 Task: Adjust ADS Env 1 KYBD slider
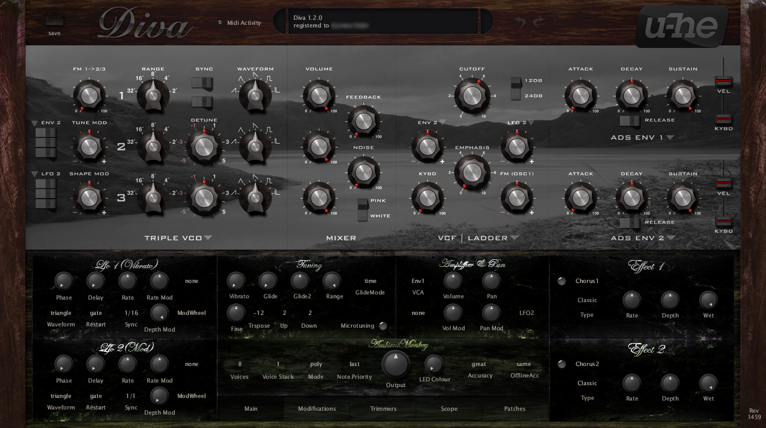pyautogui.click(x=723, y=119)
